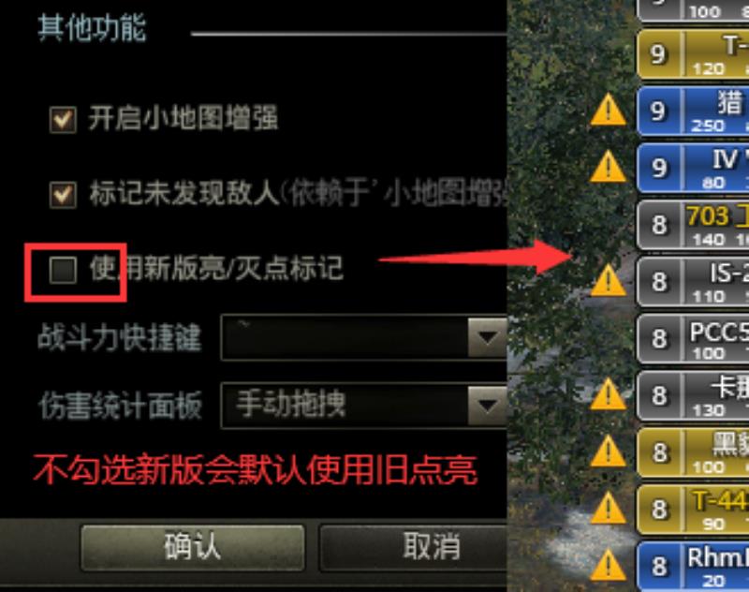Click the warning icon beside IS-2 entry

(608, 281)
